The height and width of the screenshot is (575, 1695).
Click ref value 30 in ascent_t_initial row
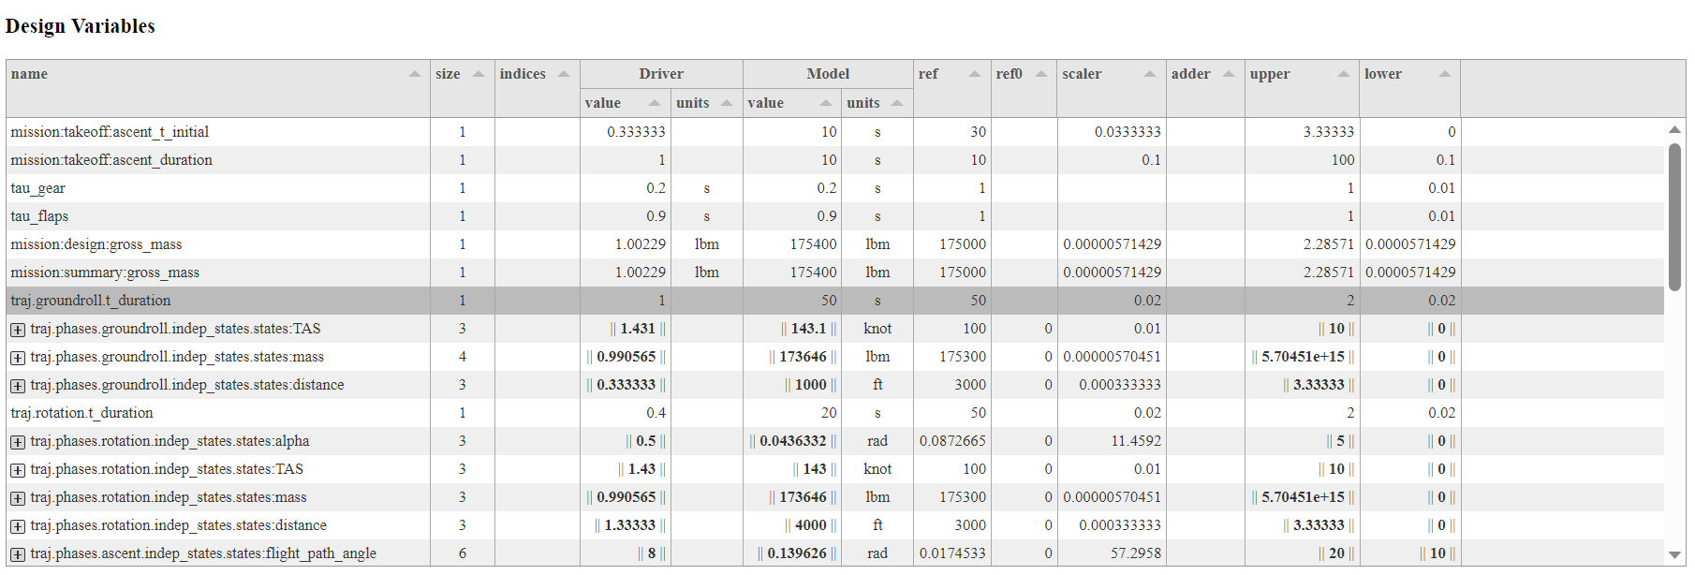(x=979, y=132)
